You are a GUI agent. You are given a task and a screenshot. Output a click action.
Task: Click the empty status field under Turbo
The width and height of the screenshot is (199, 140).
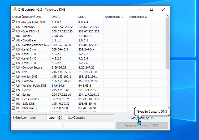[x=37, y=125]
